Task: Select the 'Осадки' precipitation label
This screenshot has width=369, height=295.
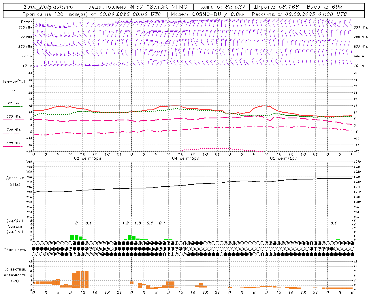Action: click(x=15, y=226)
